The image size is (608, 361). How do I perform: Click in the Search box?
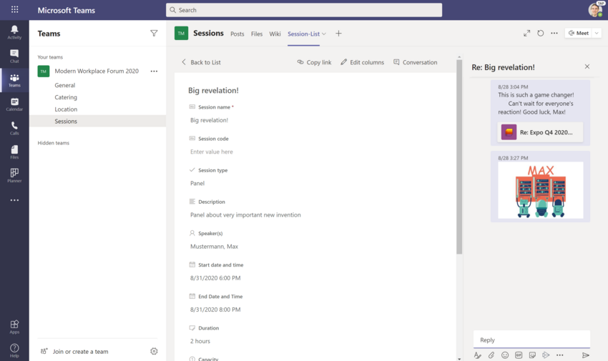[x=304, y=10]
